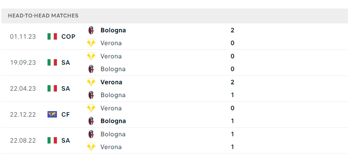This screenshot has height=155, width=348.
Task: Select SA label in 22.04.23 row
Action: [65, 89]
